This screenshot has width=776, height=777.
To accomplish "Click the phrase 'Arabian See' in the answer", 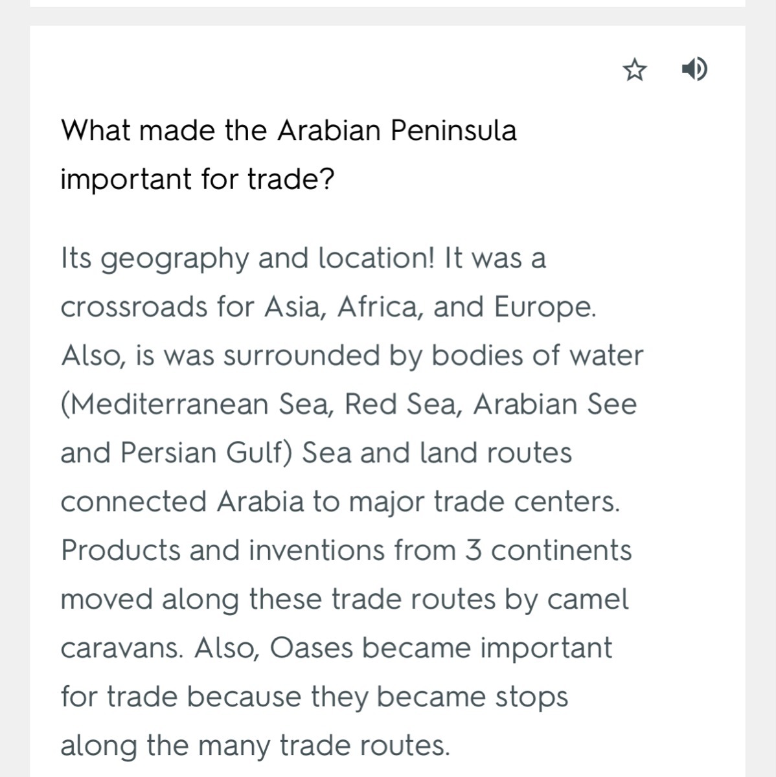I will tap(555, 405).
